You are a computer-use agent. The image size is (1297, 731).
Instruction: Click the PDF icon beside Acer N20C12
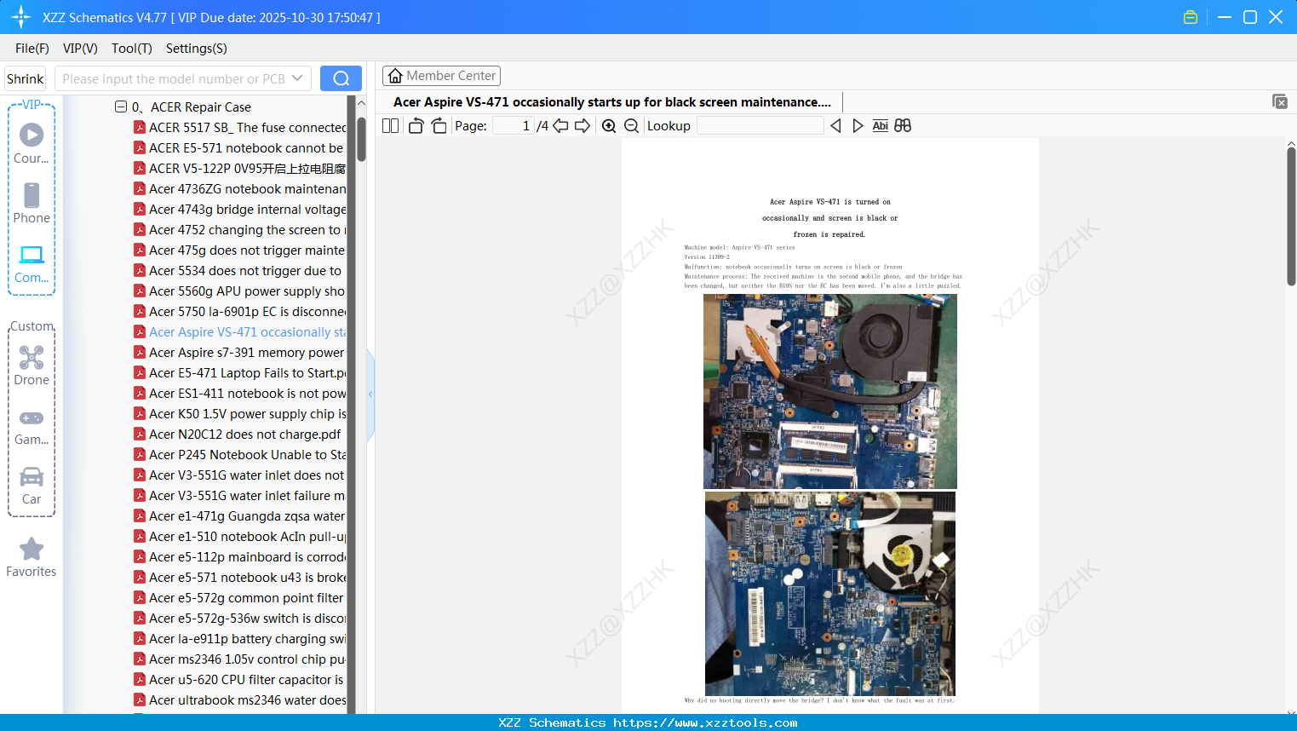[140, 435]
